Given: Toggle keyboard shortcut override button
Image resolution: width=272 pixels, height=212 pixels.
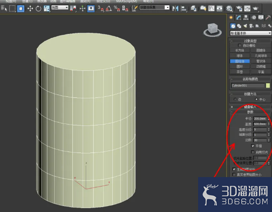Looking at the screenshot, I should coord(91,8).
